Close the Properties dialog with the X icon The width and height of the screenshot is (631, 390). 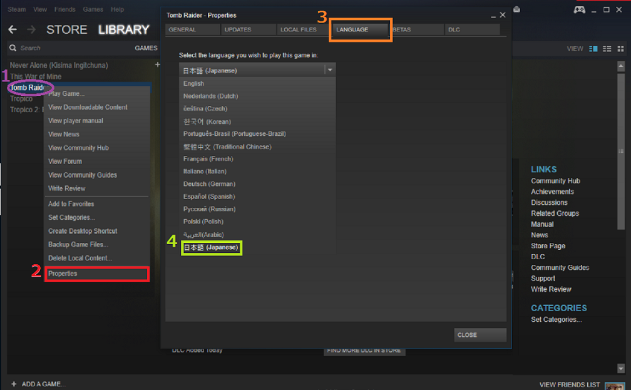(503, 15)
